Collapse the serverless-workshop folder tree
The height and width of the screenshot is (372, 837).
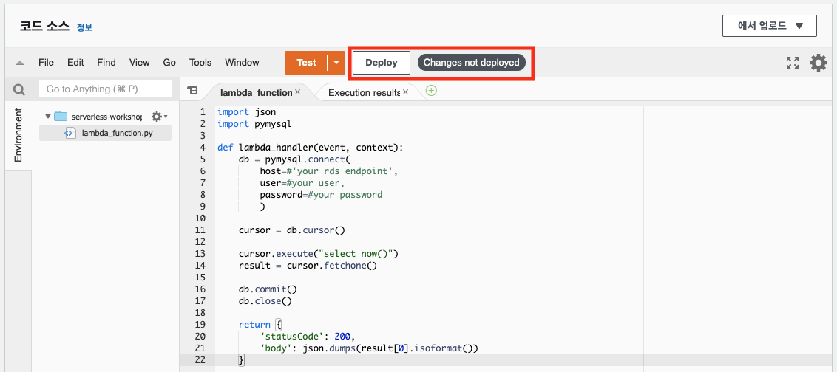47,116
